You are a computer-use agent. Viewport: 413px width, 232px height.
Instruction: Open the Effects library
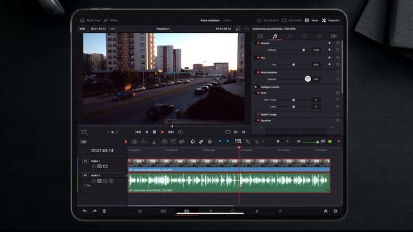(x=111, y=20)
